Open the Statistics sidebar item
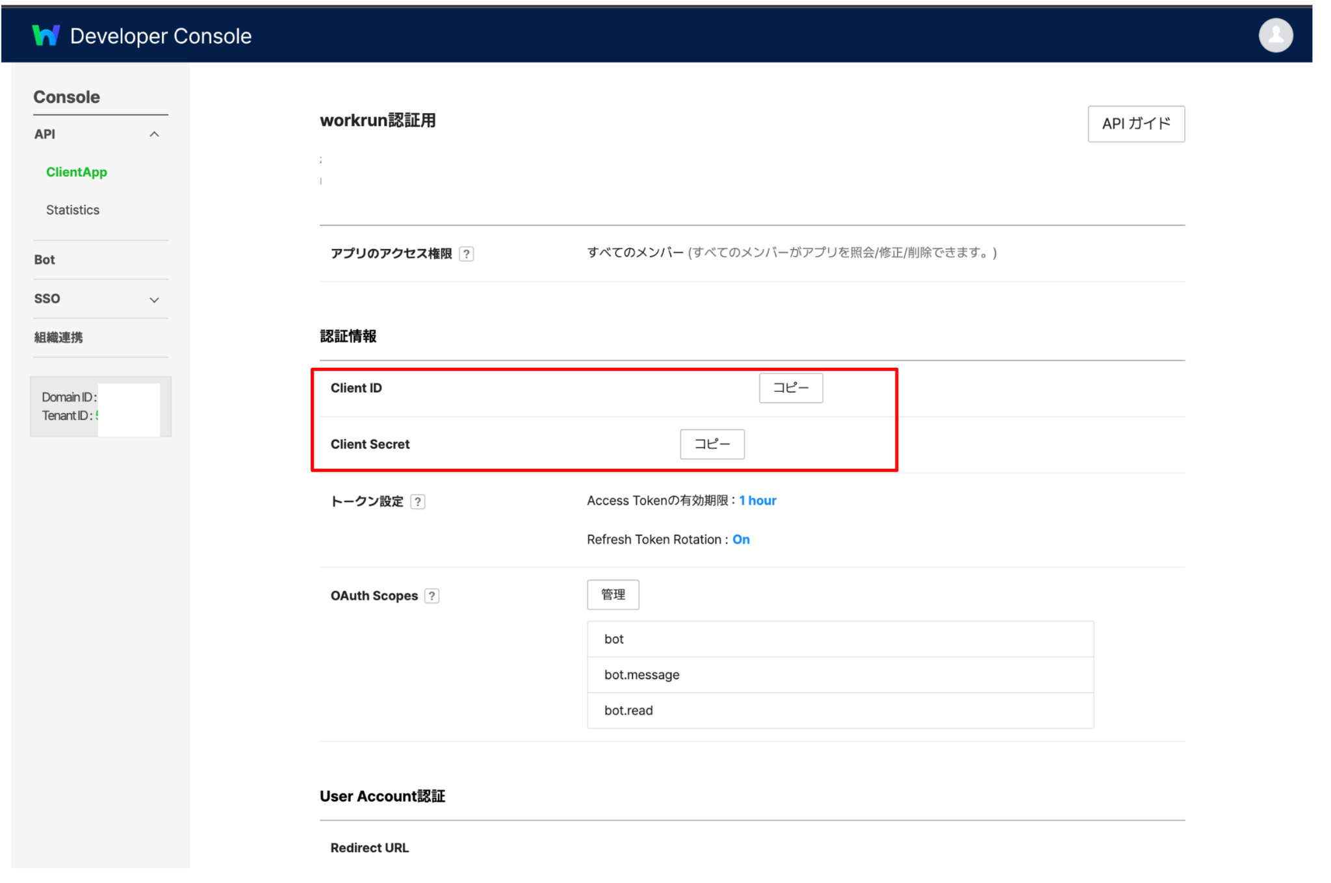This screenshot has width=1331, height=883. [73, 210]
